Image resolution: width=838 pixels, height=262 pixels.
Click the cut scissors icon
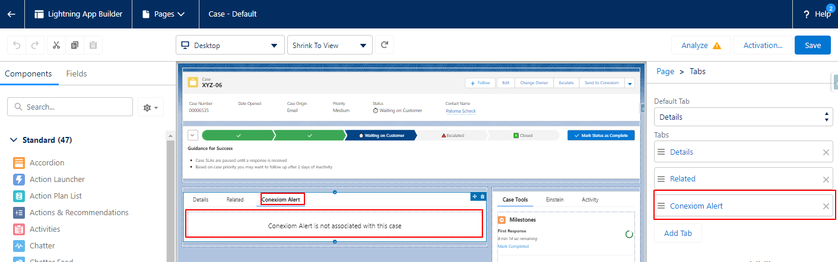56,46
